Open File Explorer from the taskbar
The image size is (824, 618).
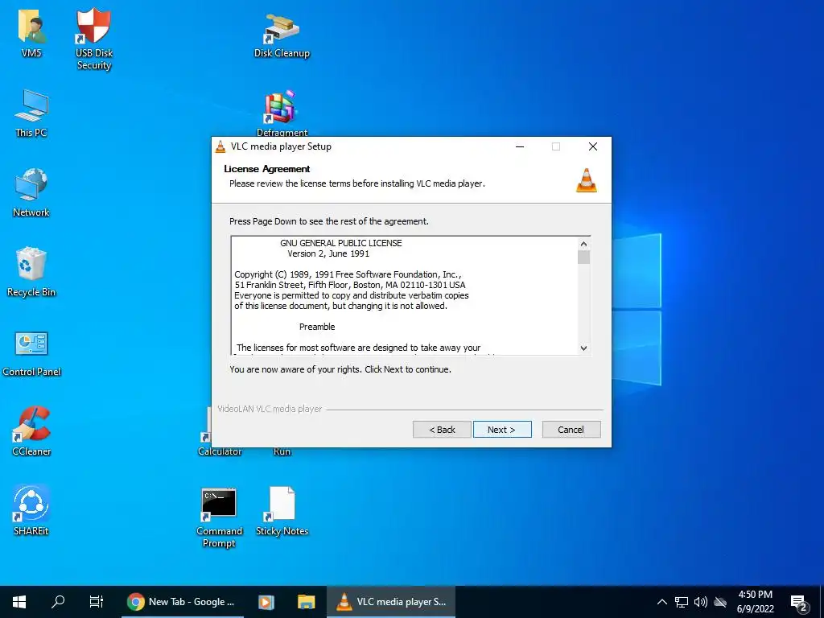tap(306, 602)
